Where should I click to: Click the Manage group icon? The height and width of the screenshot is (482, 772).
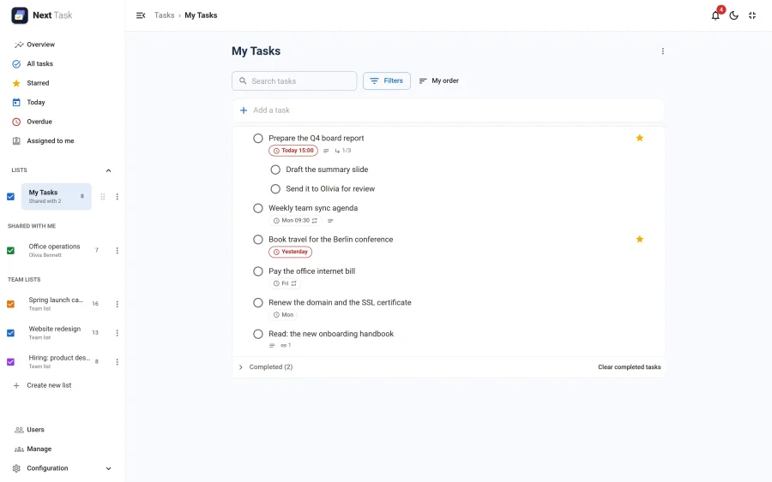point(19,449)
